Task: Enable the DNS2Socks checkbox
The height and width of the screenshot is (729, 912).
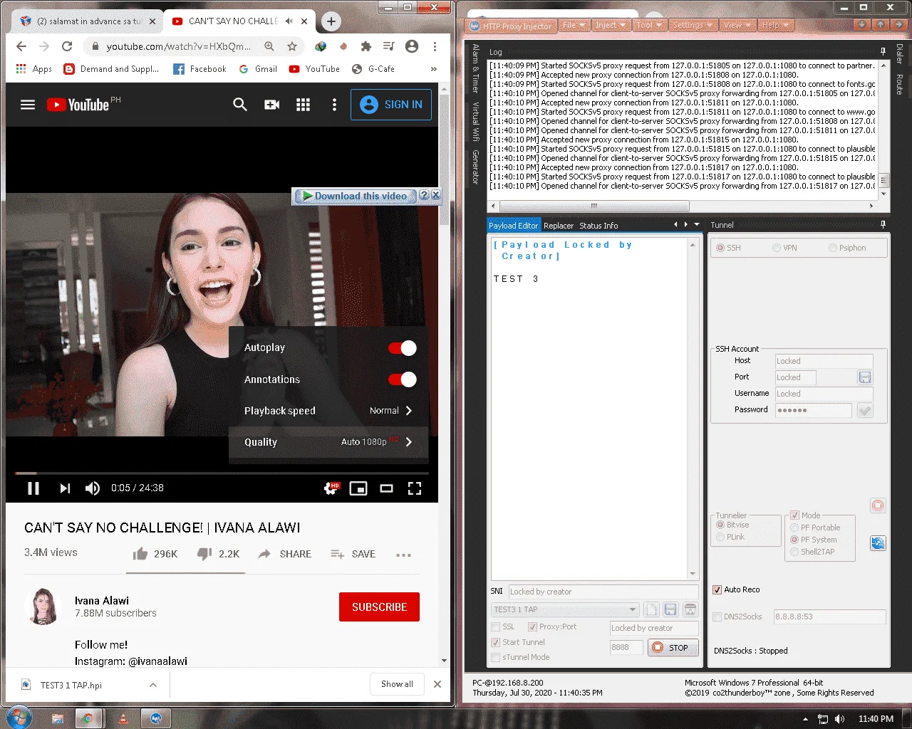Action: pos(717,617)
